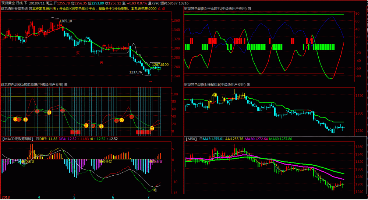The image size is (368, 200).
Task: Click the DEA:-12.52 readout
Action: click(x=68, y=139)
